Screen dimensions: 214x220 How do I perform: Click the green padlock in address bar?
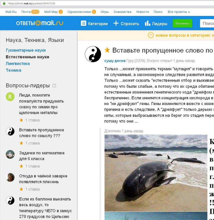(x=4, y=3)
